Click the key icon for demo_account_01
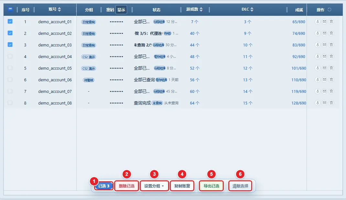346x200 pixels. tap(318, 22)
